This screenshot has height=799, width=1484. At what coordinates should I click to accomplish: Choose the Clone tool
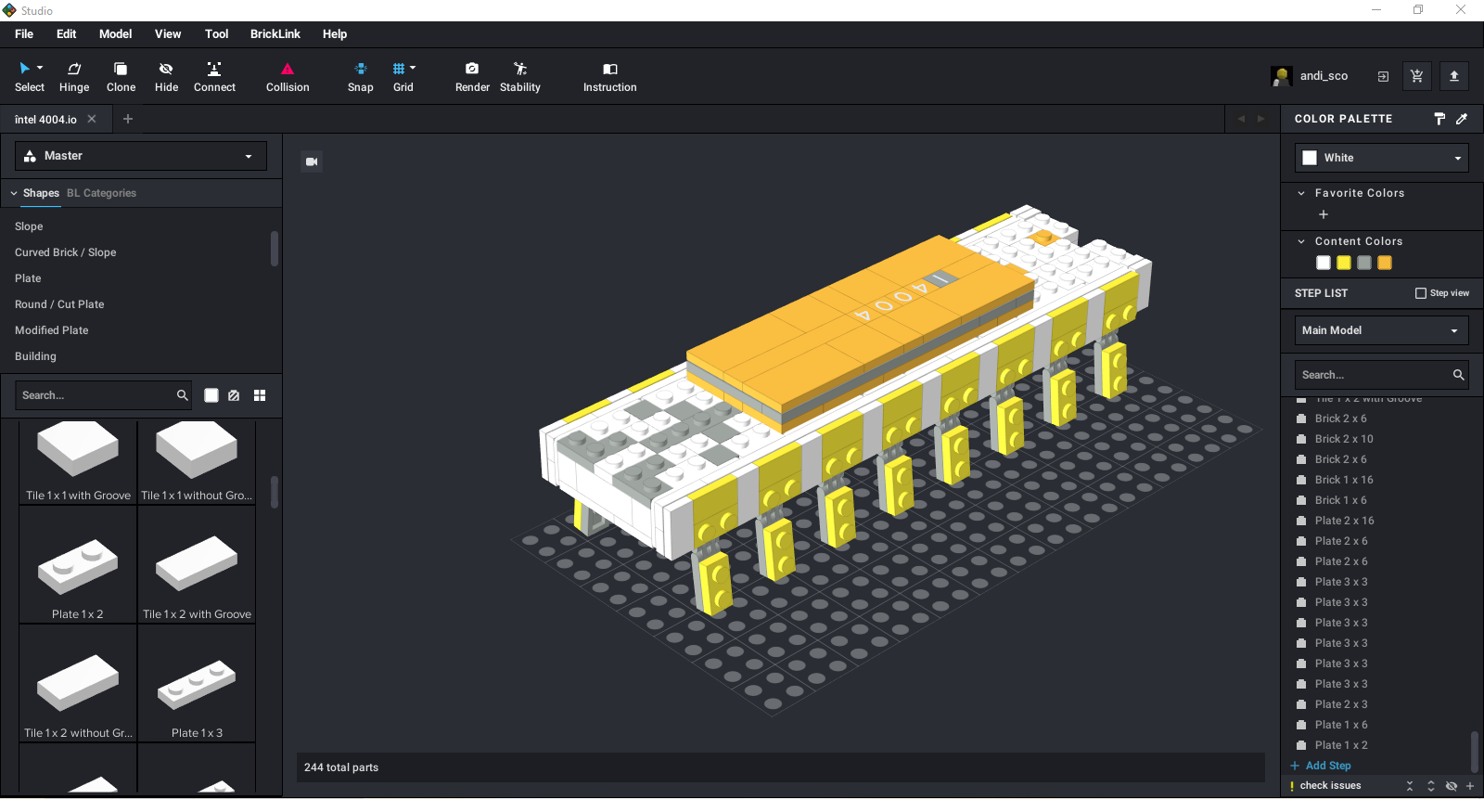pos(121,77)
